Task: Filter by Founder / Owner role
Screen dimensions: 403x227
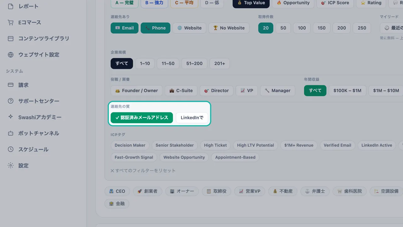Action: click(x=137, y=91)
